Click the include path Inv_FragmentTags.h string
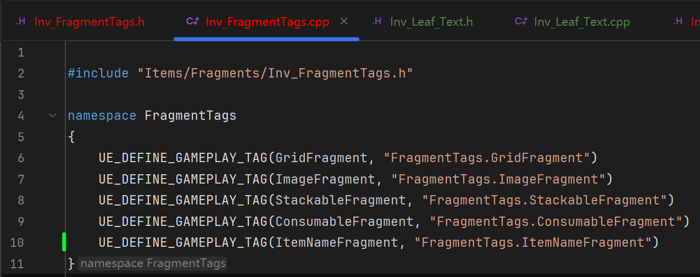700x277 pixels. (275, 73)
